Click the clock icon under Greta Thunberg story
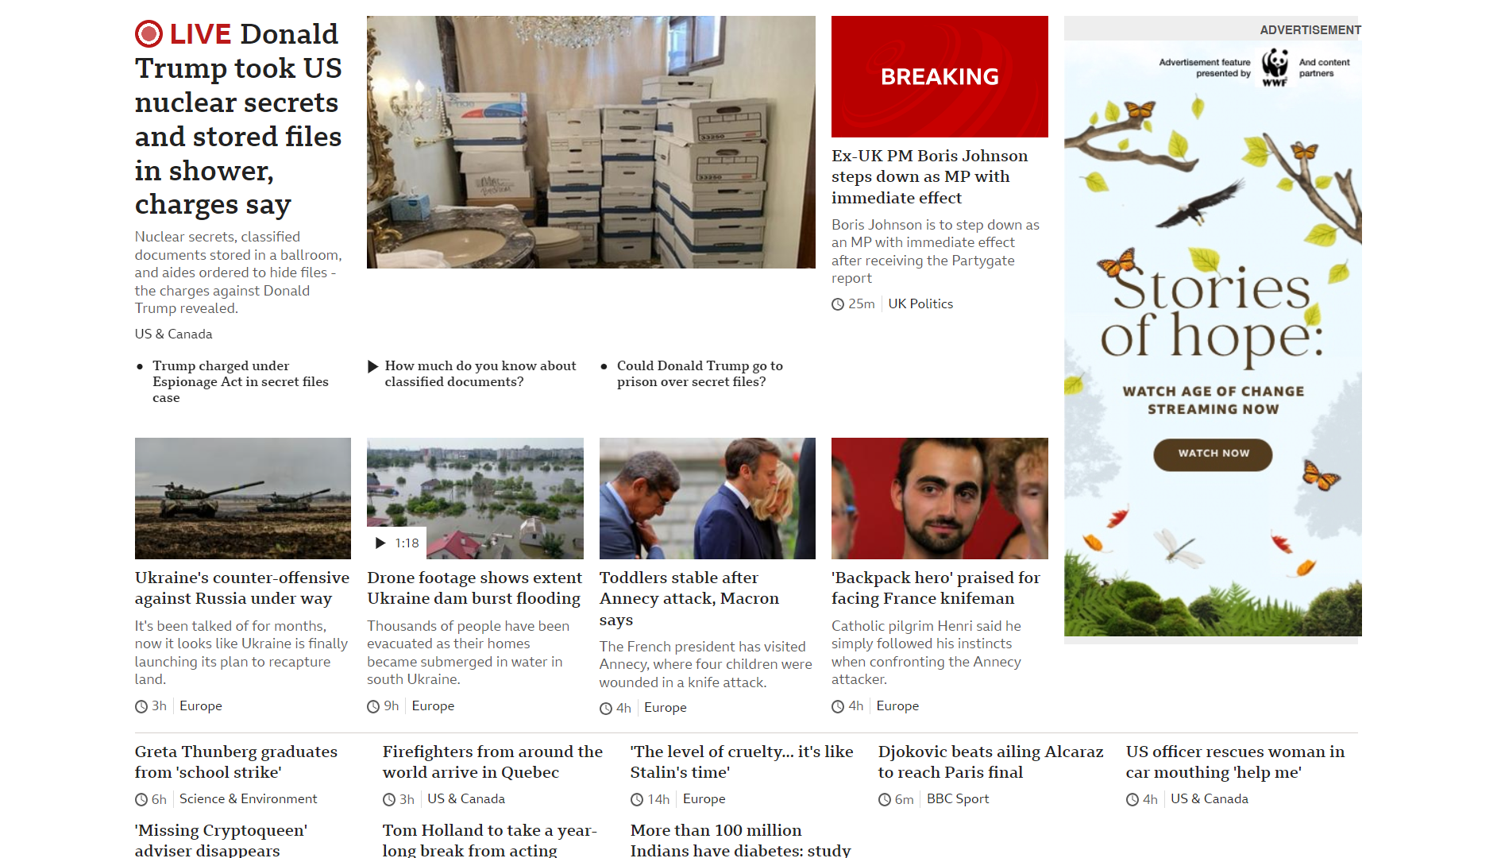This screenshot has height=858, width=1501. (141, 800)
